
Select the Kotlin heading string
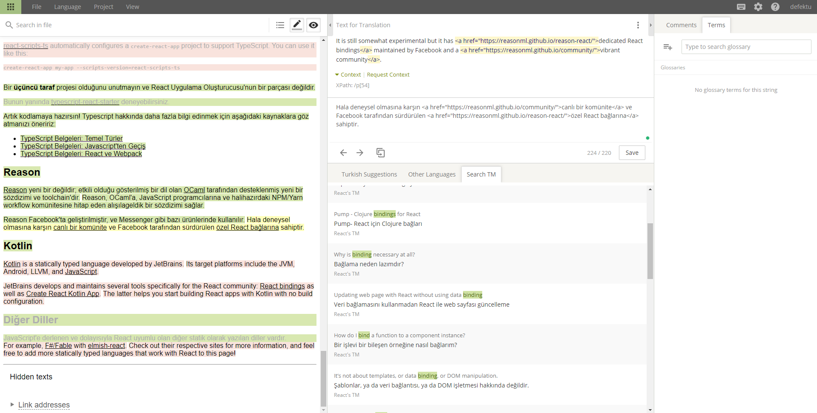[x=18, y=246]
